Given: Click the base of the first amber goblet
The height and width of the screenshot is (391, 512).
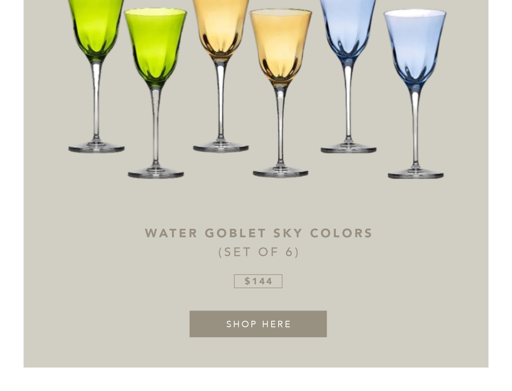Looking at the screenshot, I should point(221,148).
